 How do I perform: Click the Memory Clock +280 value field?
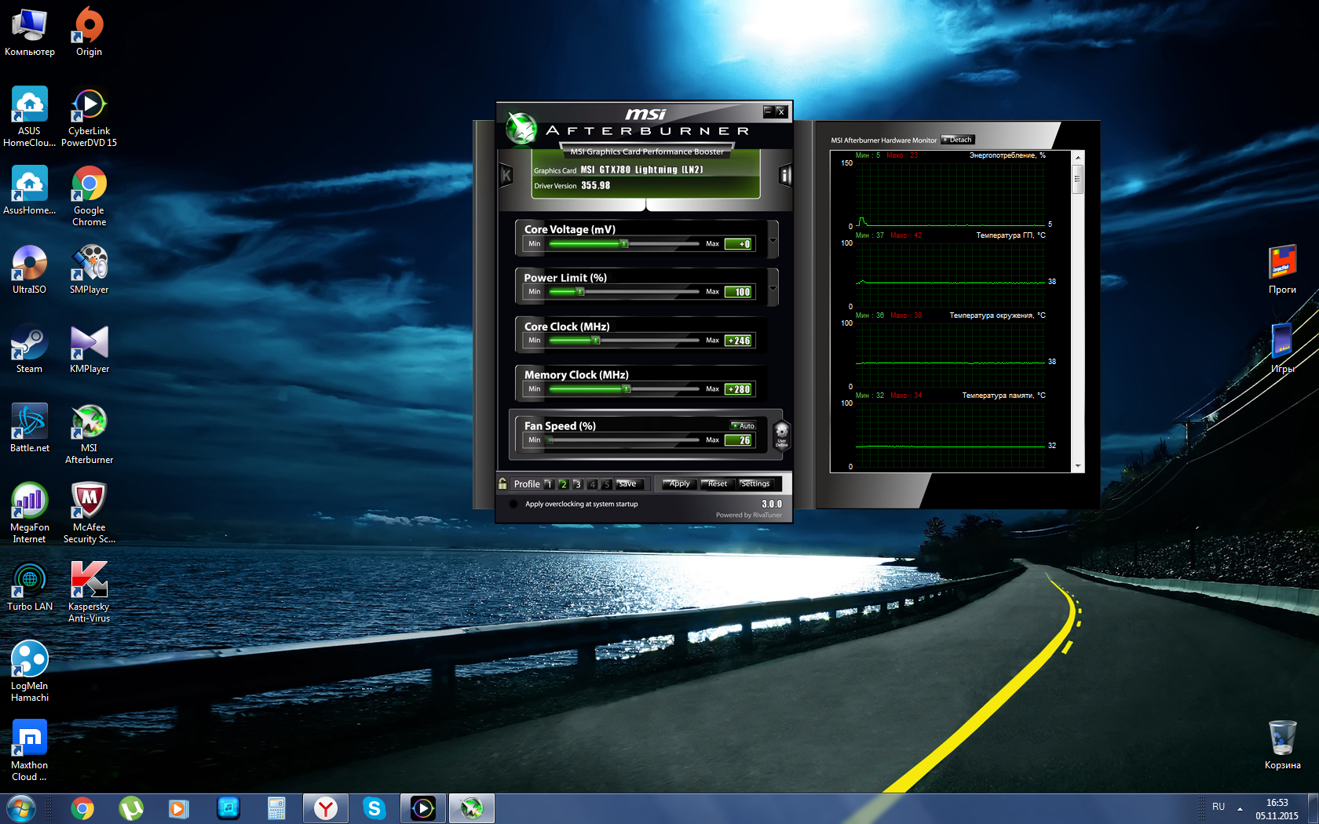point(739,389)
